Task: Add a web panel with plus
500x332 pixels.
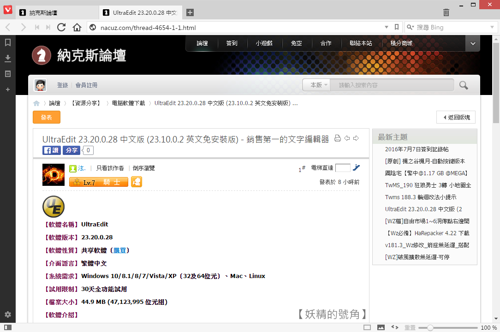Action: [8, 89]
